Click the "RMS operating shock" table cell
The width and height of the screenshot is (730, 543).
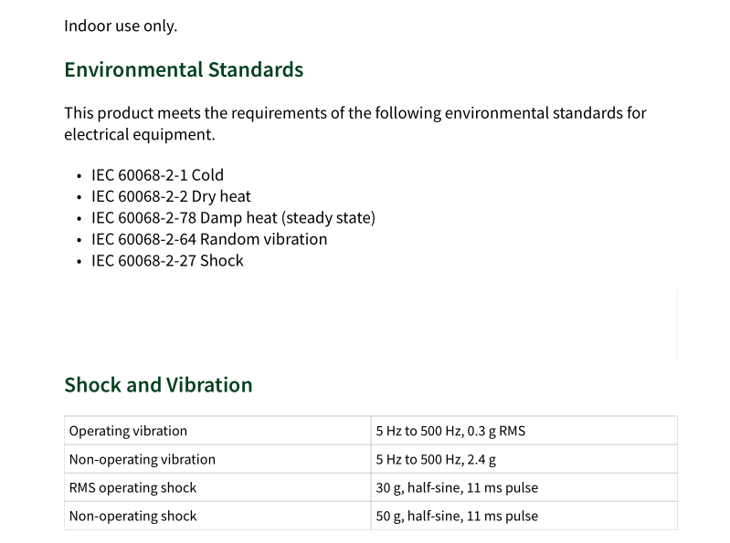click(132, 487)
